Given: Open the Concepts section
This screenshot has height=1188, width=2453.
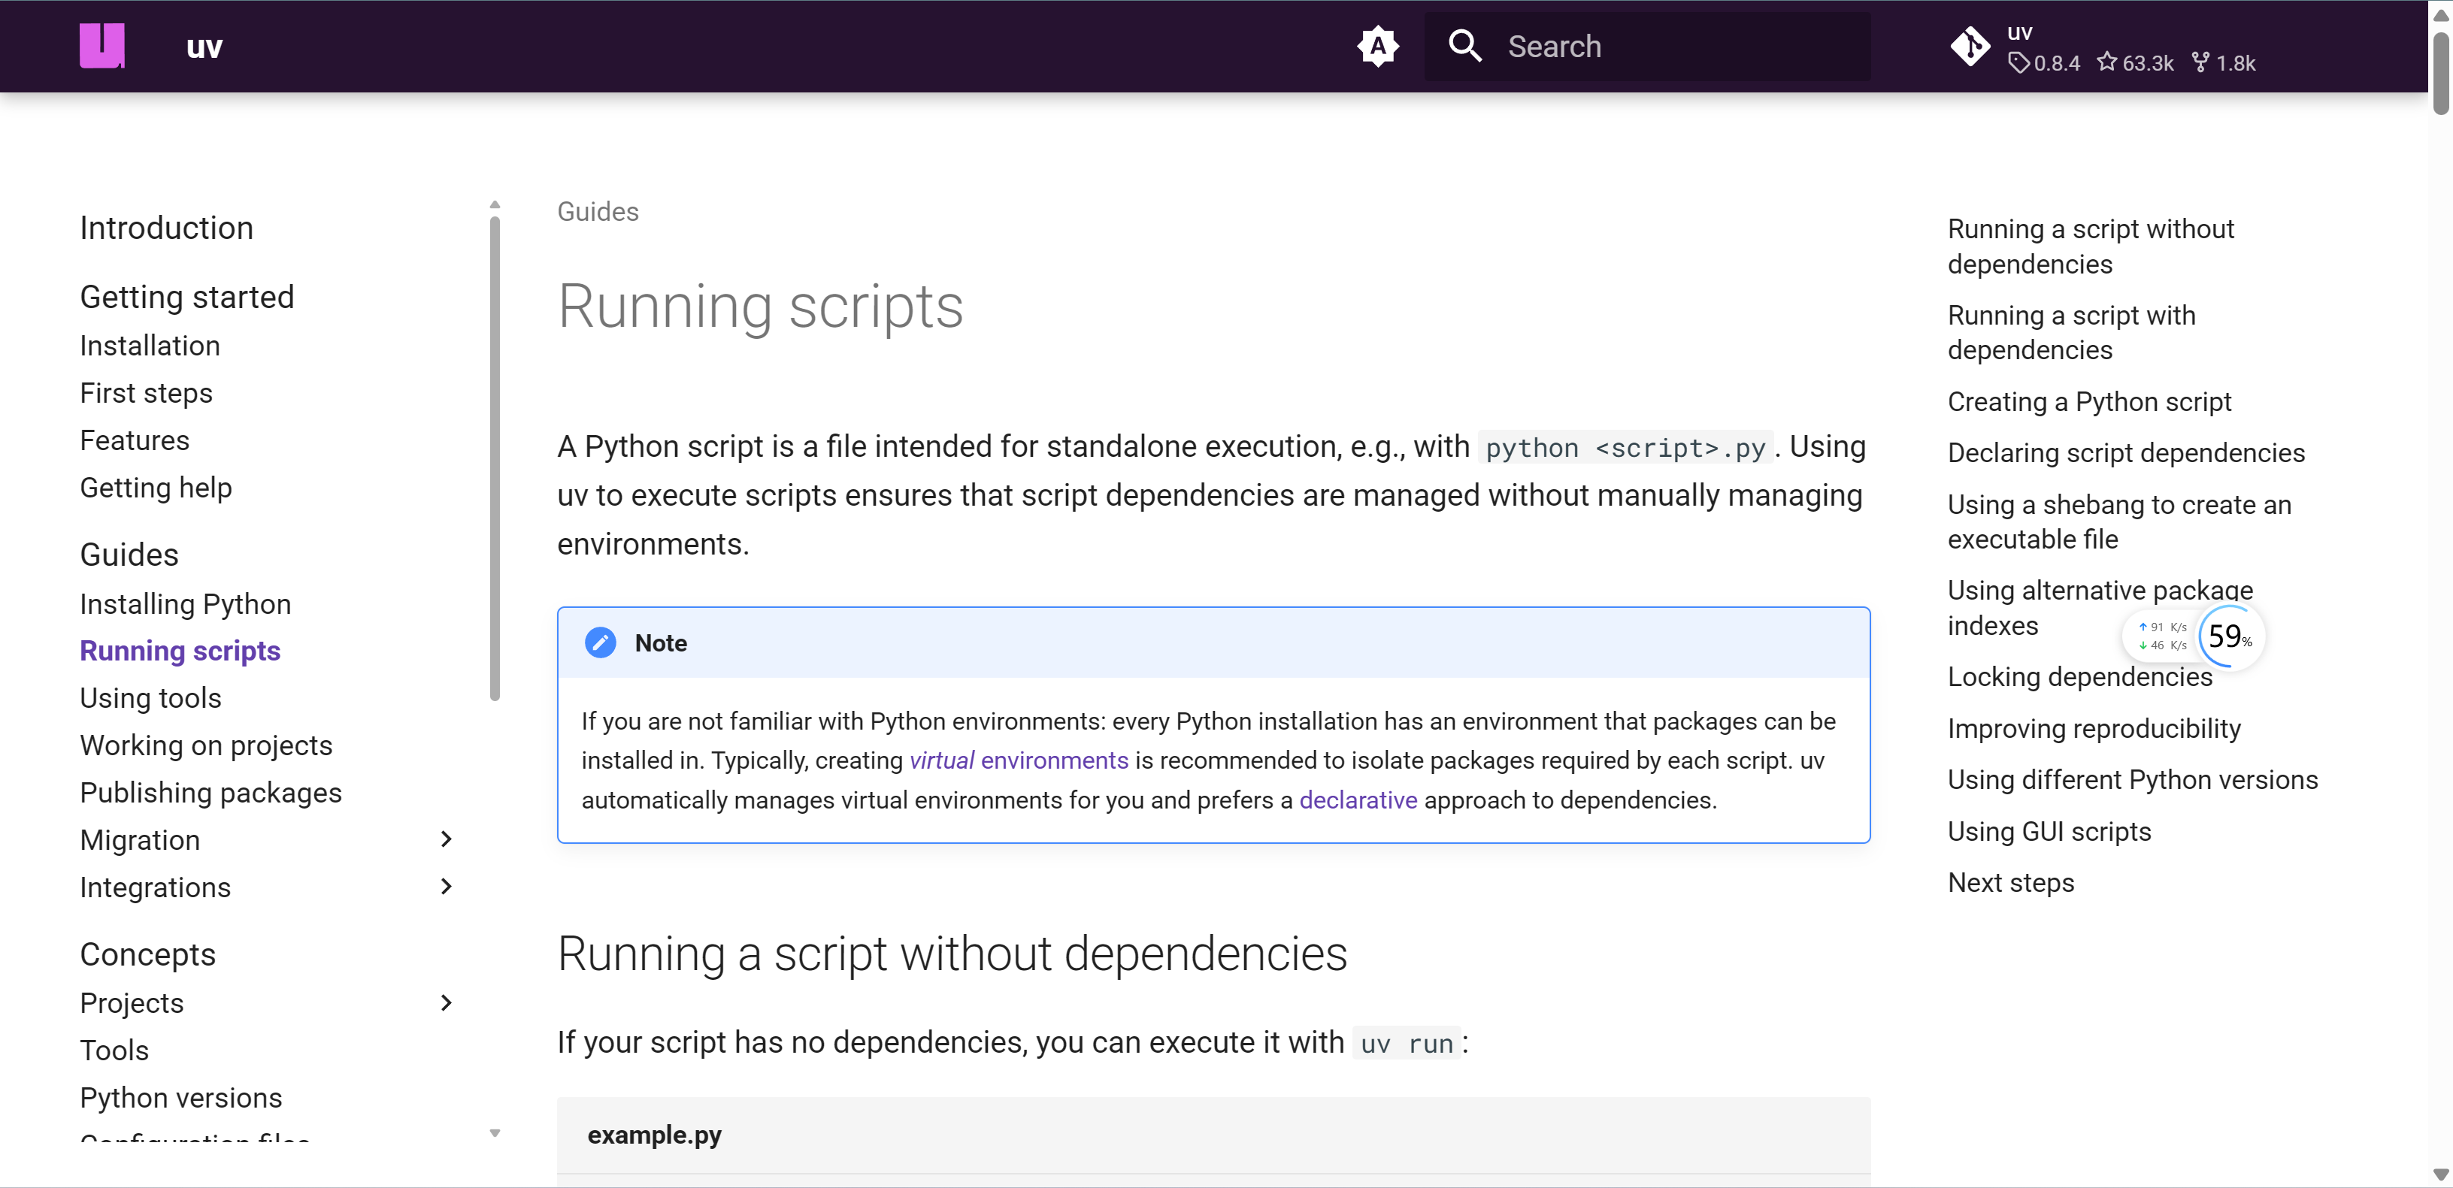Looking at the screenshot, I should 147,954.
